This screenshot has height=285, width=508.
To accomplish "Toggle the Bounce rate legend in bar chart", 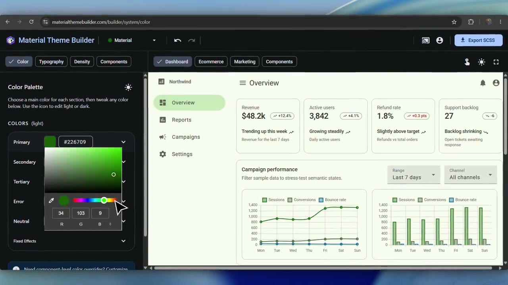I will click(463, 200).
